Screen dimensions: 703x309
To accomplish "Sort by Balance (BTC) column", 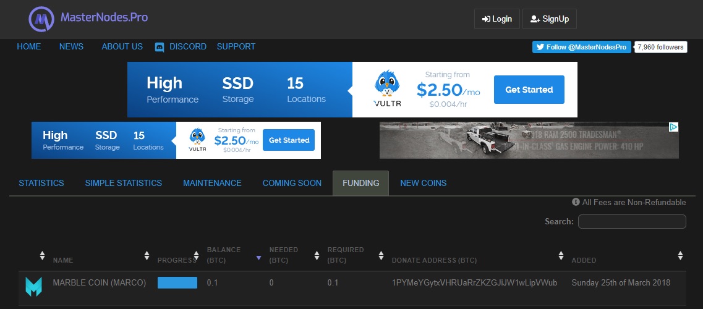I will coord(258,258).
